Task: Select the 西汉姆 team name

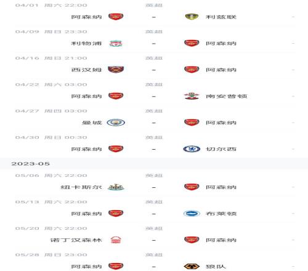Action: tap(86, 70)
